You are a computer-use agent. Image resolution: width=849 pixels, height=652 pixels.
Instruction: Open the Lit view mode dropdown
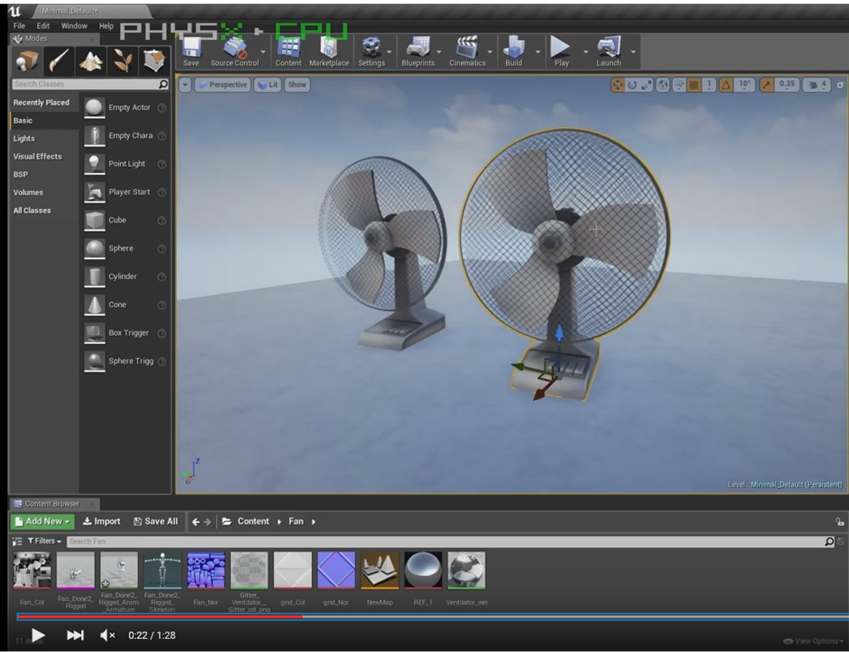click(267, 85)
